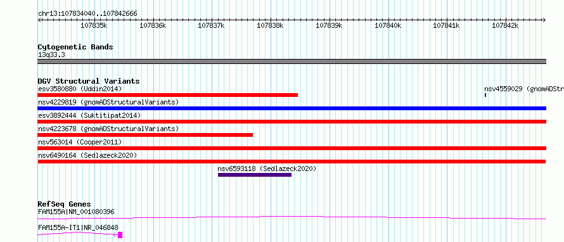Click the nsv563014 (Cooper2011) label

point(80,142)
